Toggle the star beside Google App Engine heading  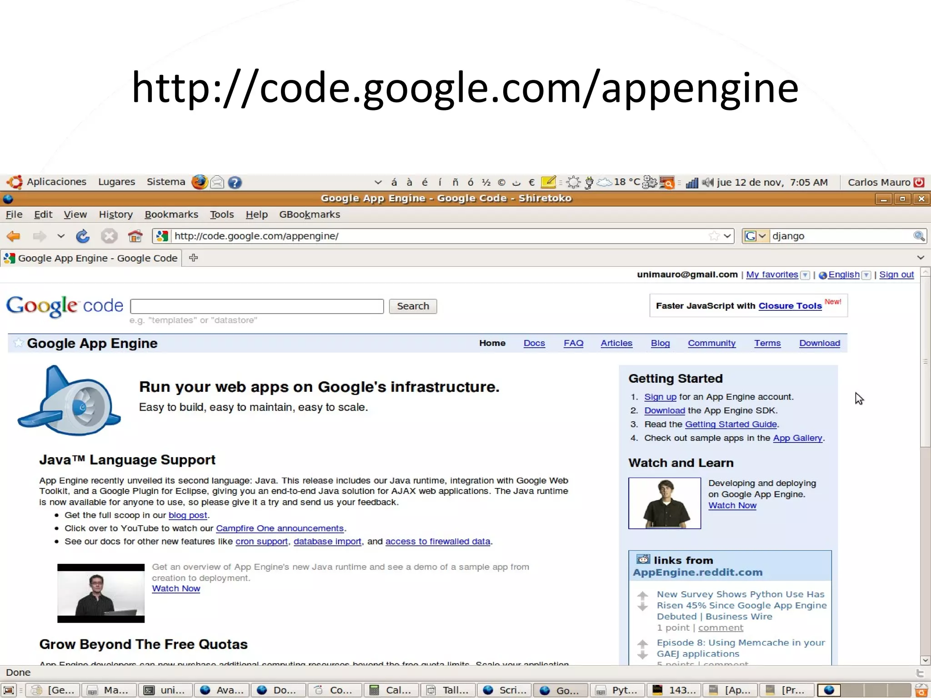click(18, 343)
